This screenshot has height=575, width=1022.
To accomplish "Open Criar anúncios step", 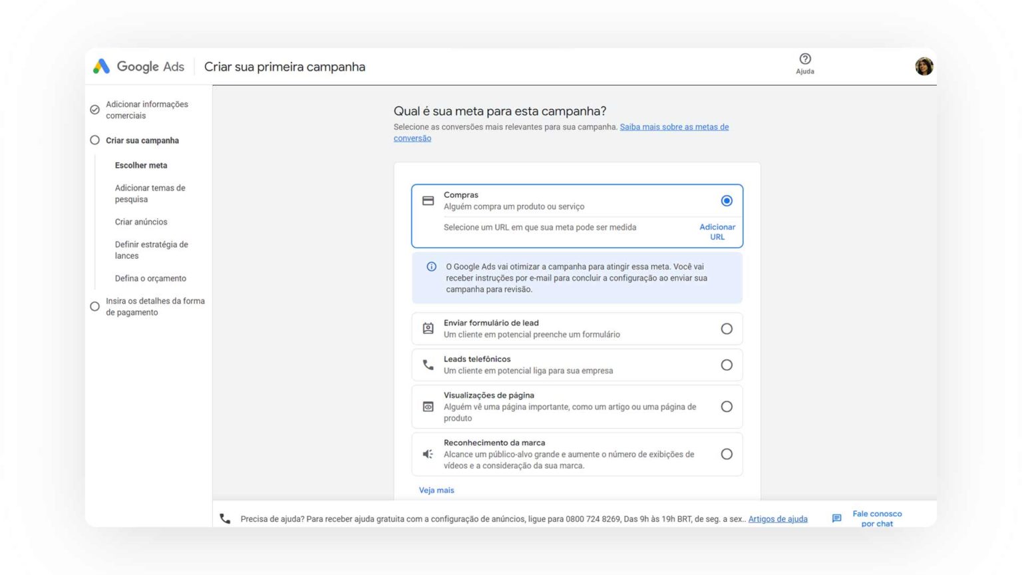I will point(141,222).
